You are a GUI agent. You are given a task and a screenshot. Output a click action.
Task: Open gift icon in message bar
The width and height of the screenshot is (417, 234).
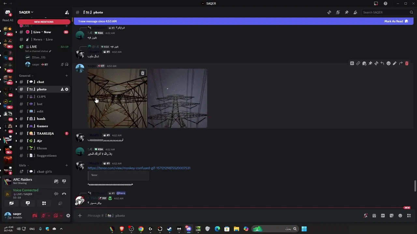click(374, 215)
